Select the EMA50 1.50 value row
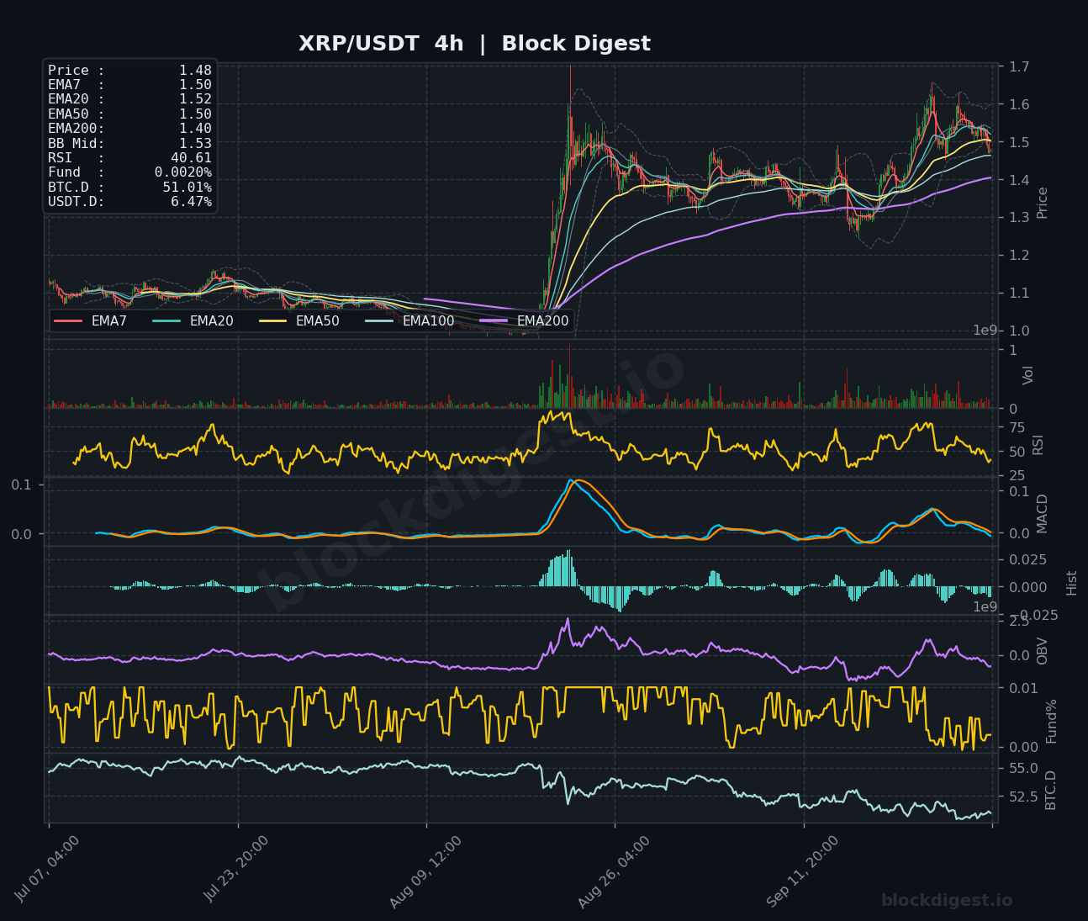 129,114
